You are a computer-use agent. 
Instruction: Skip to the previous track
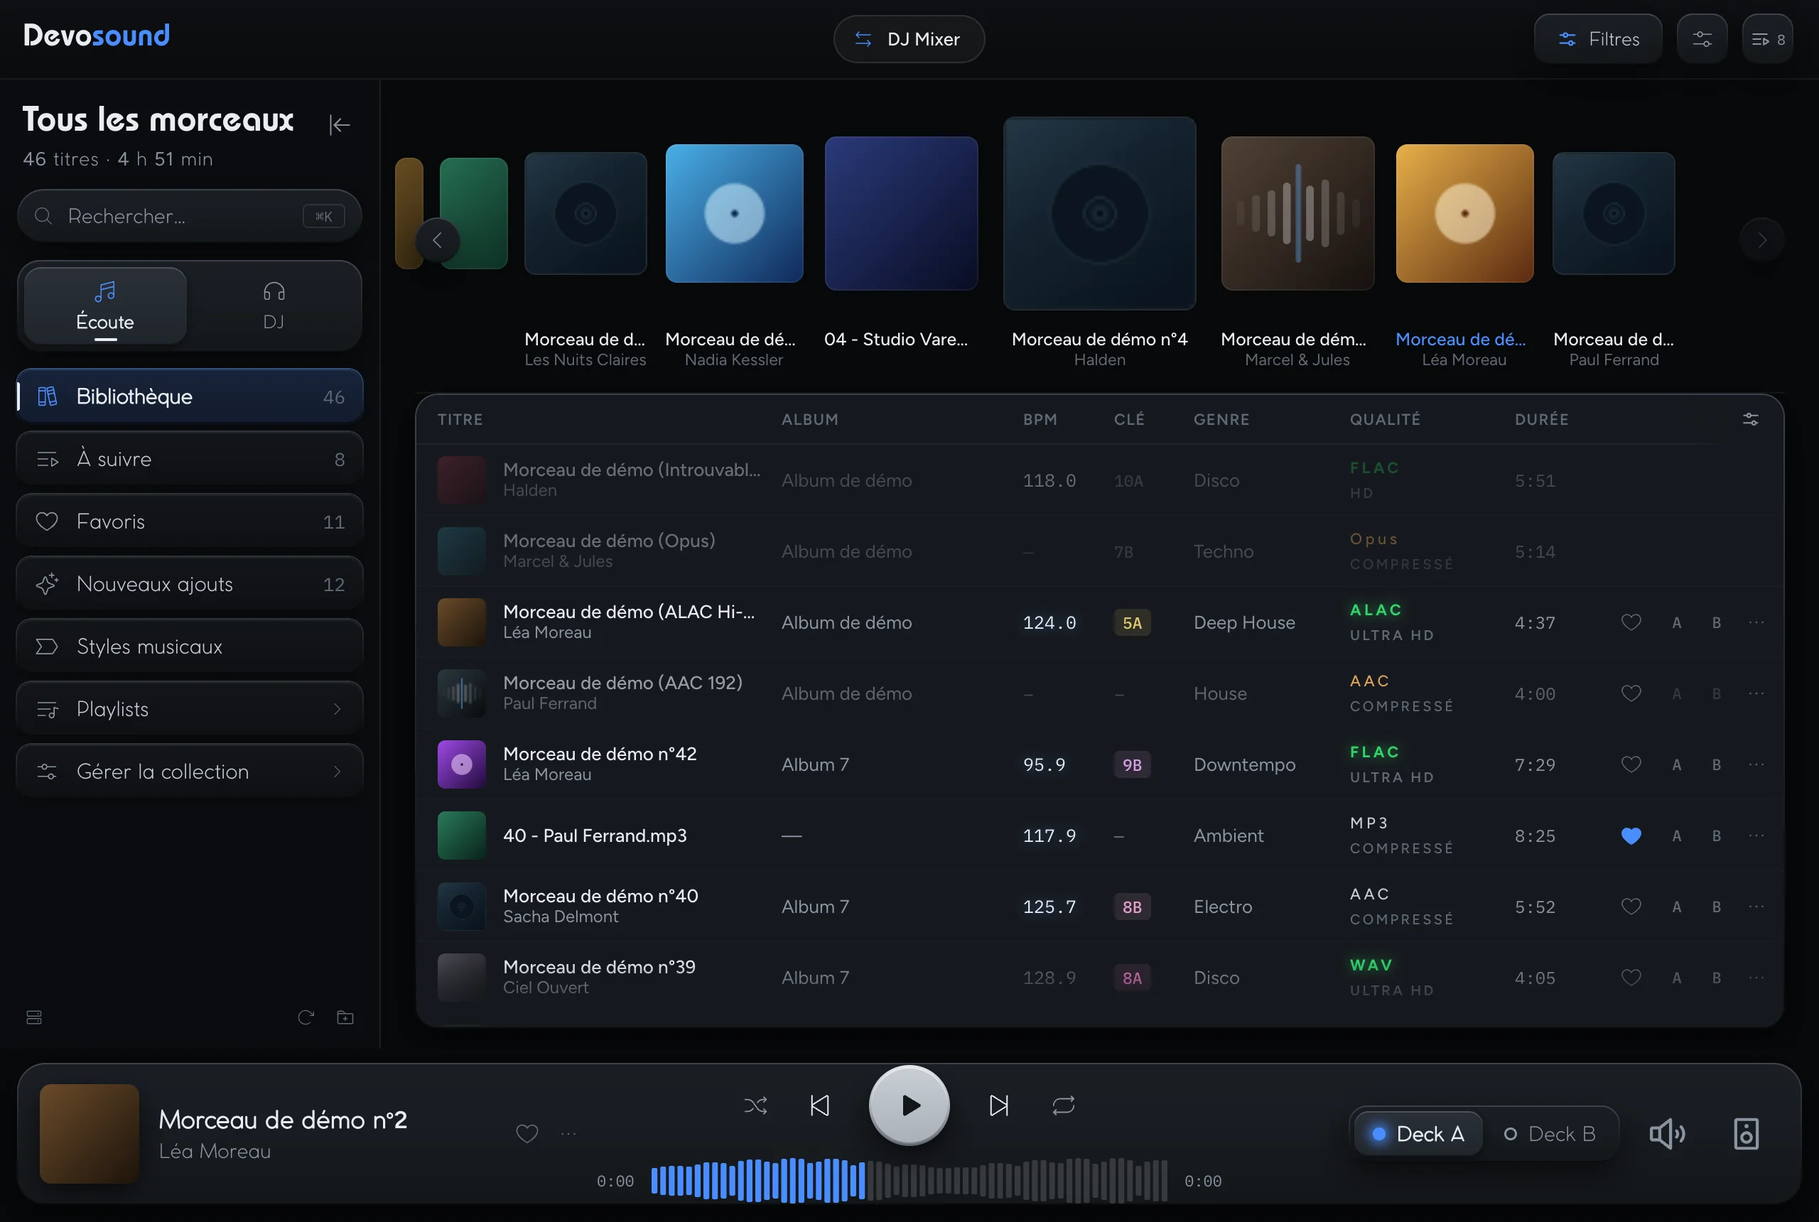click(x=820, y=1105)
